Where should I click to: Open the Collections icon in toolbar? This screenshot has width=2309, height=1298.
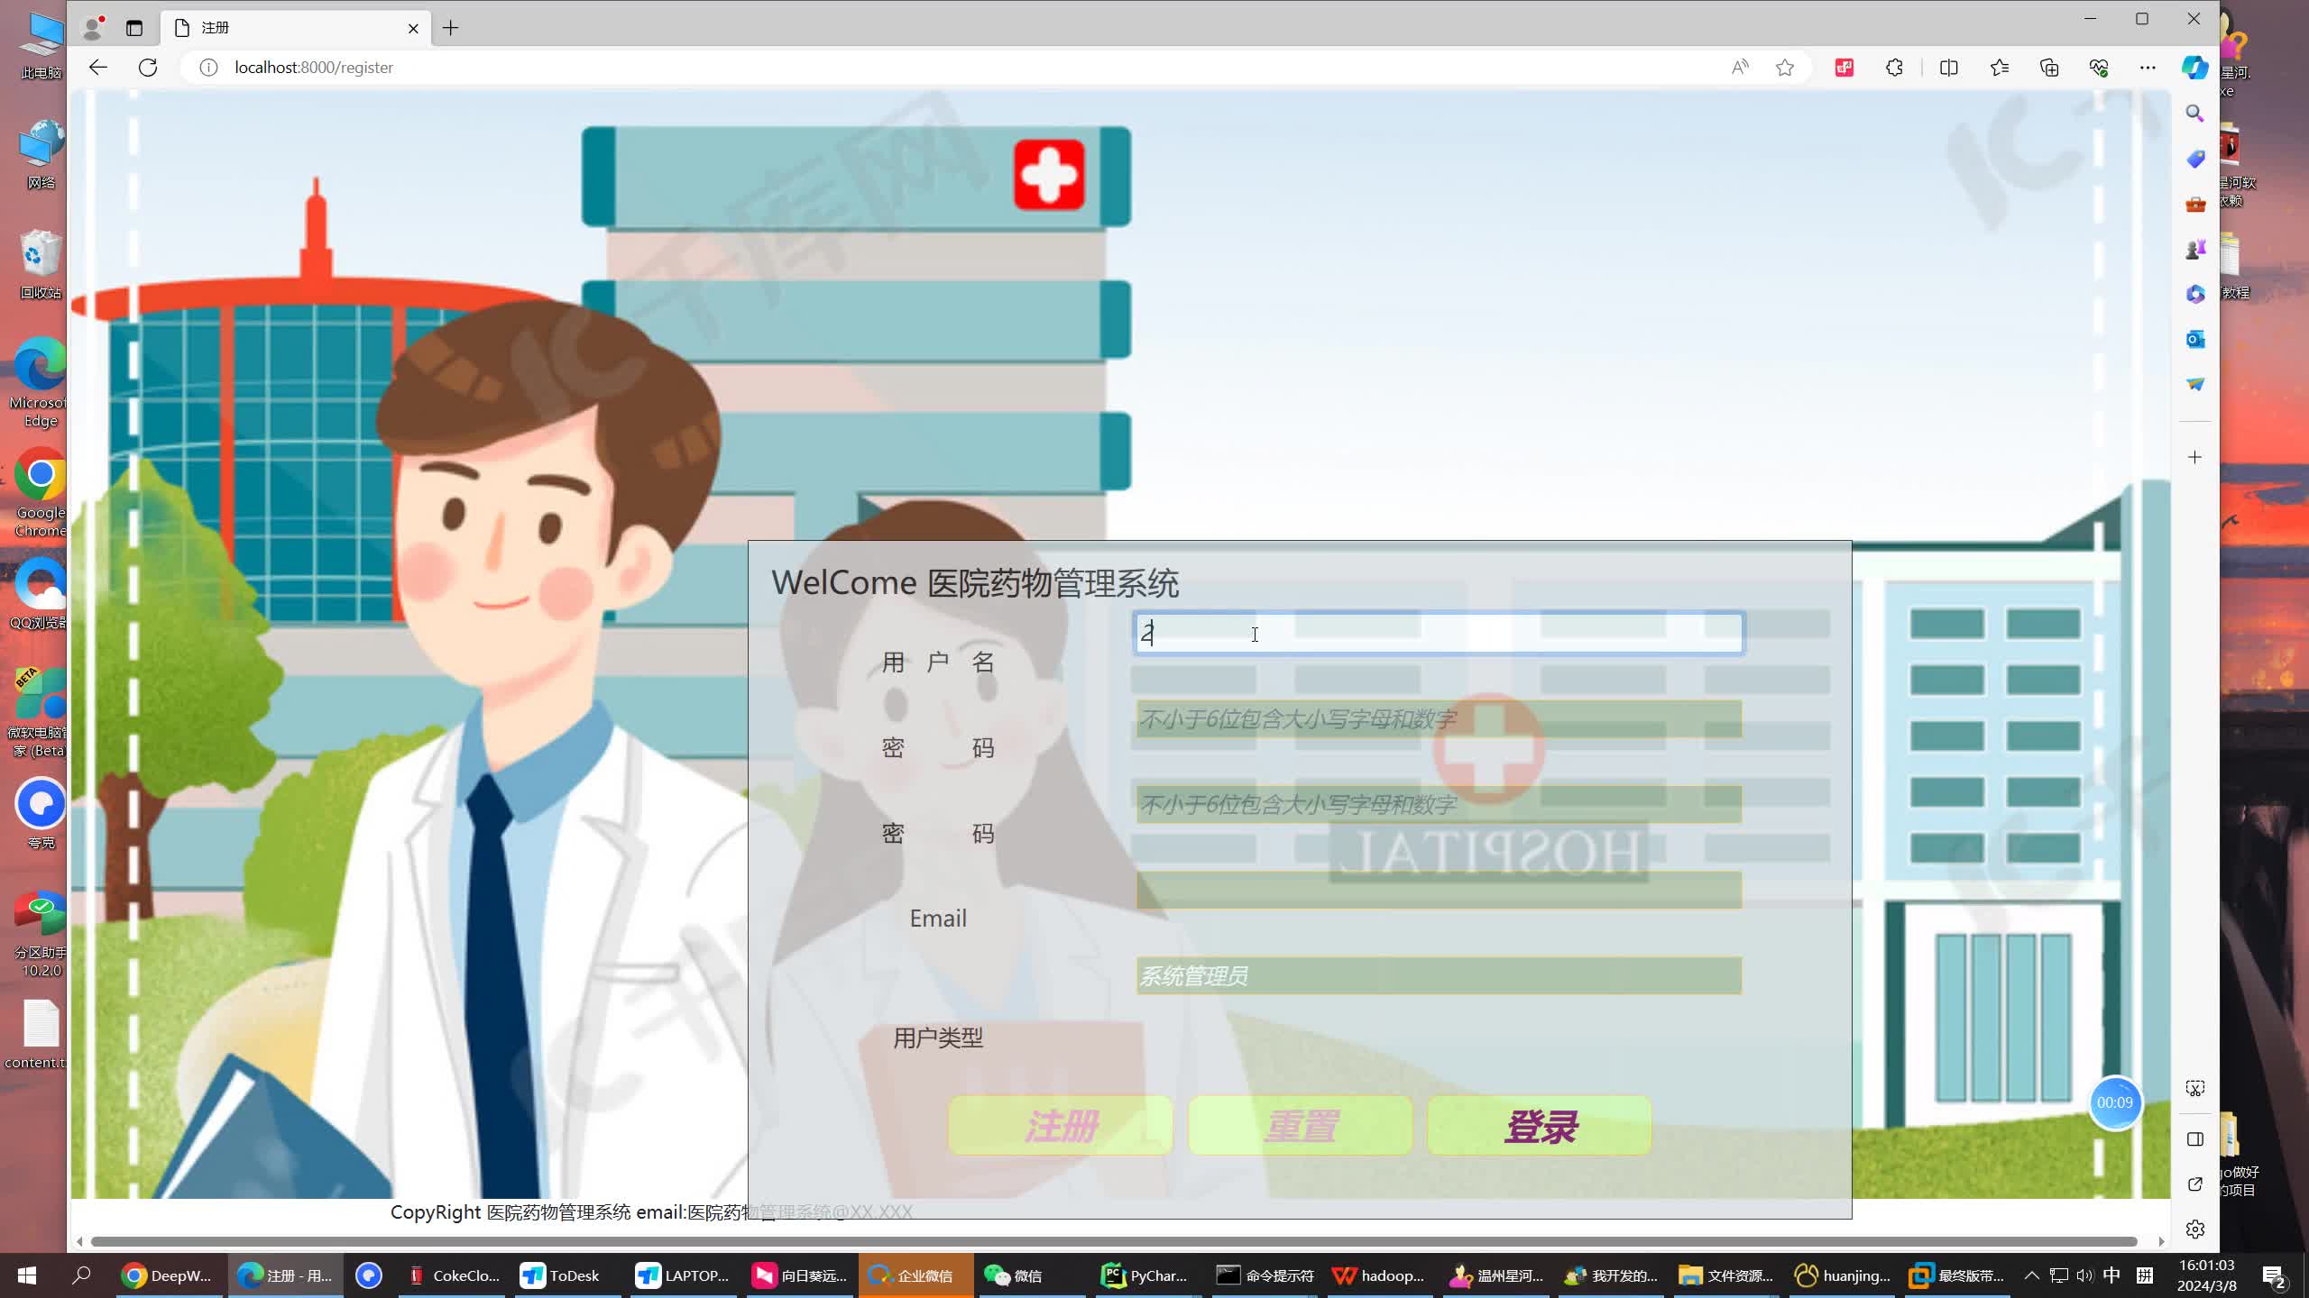2049,68
